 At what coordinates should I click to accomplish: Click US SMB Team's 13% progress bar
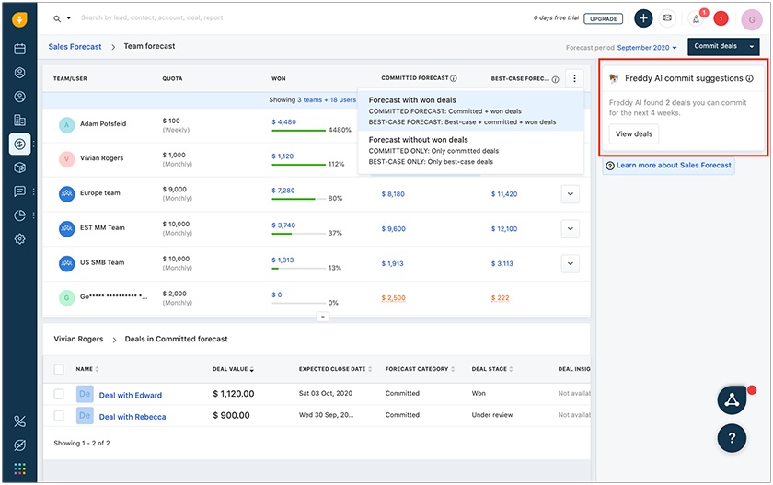pyautogui.click(x=299, y=269)
